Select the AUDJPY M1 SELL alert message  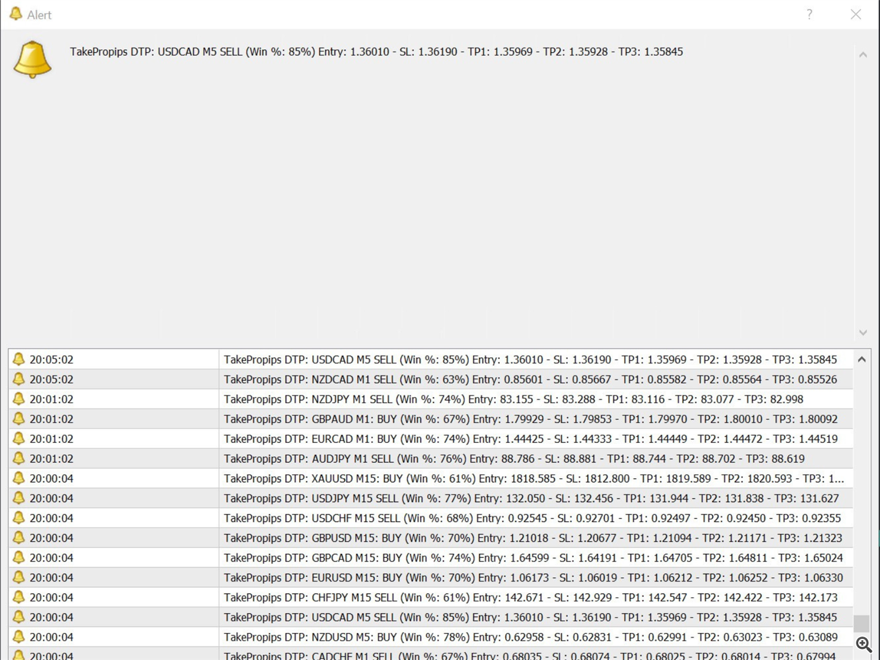pyautogui.click(x=514, y=459)
